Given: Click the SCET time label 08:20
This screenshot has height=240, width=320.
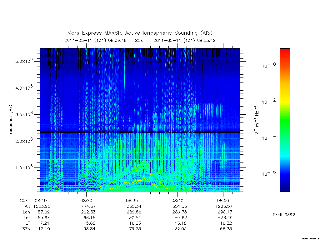Looking at the screenshot, I should [x=86, y=201].
